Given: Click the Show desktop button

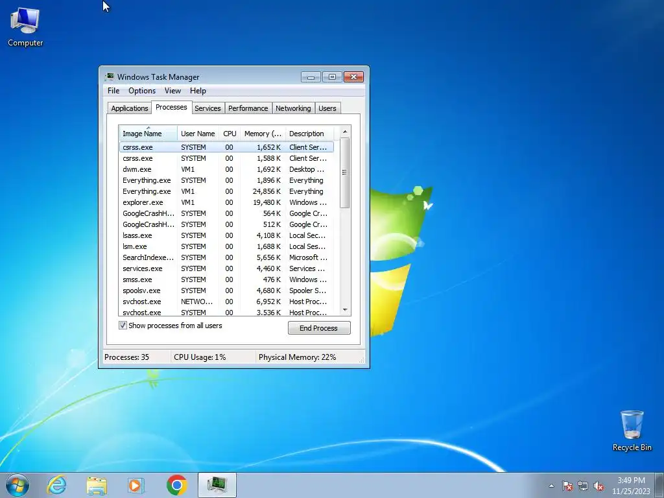Looking at the screenshot, I should coord(659,485).
